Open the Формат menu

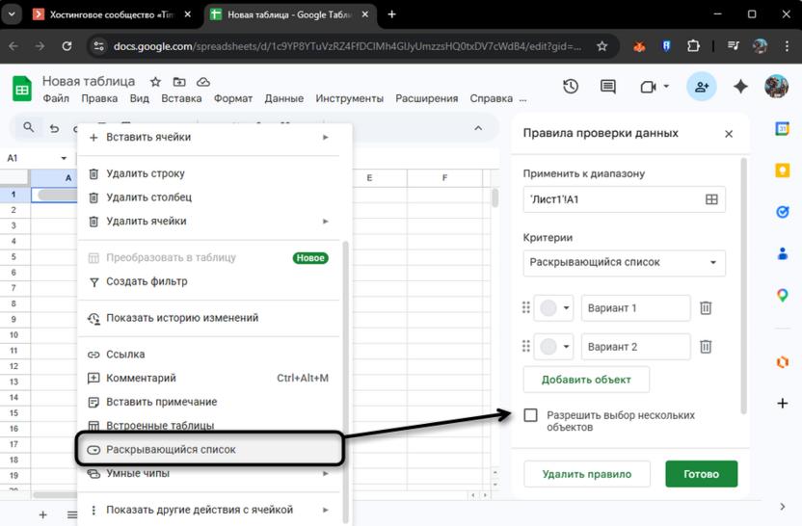tap(232, 98)
